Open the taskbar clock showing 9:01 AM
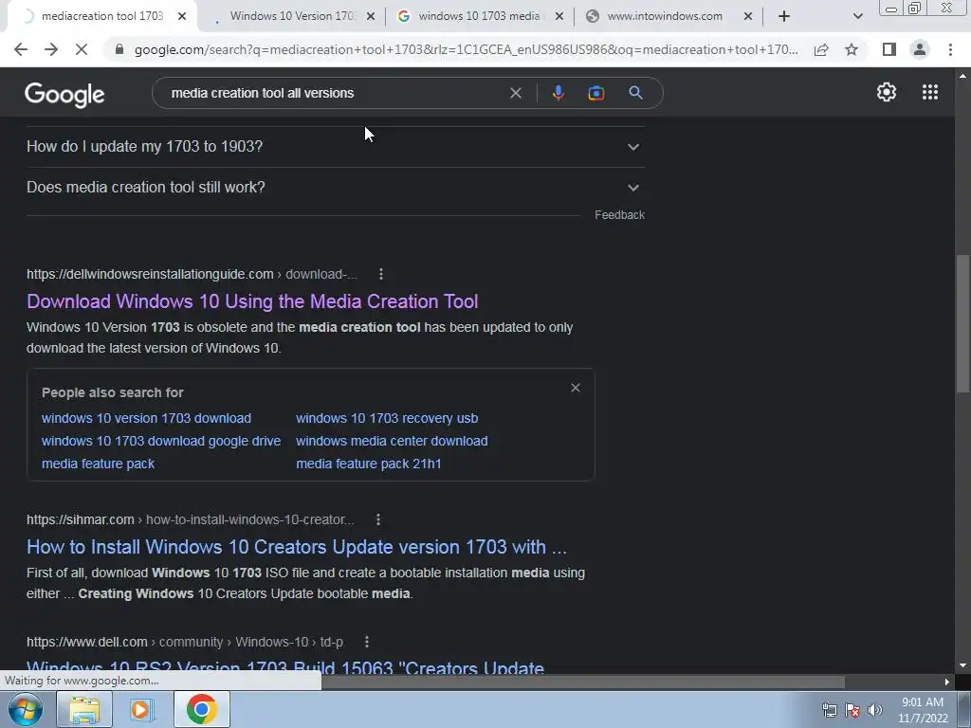 pyautogui.click(x=923, y=710)
